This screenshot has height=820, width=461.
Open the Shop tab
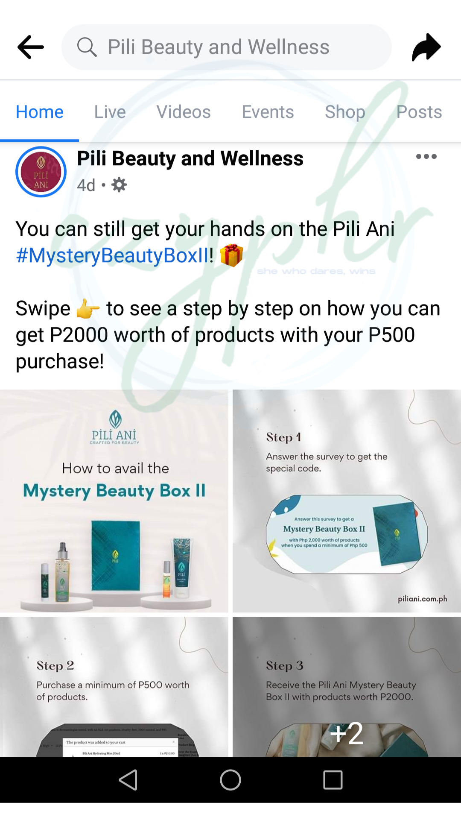tap(345, 112)
